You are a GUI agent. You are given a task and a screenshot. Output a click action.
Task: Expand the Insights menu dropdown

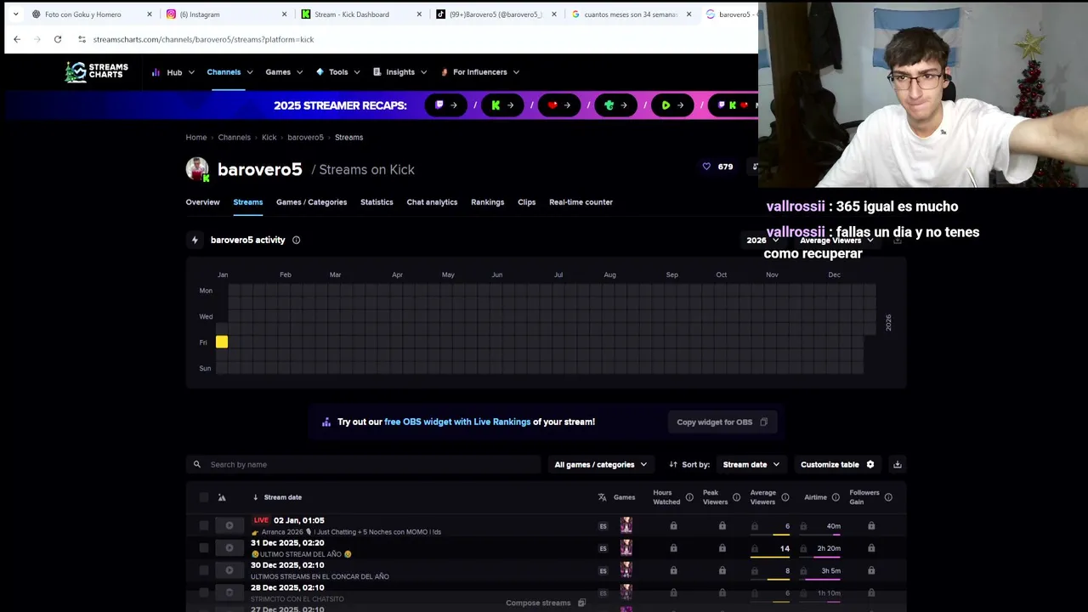(x=399, y=72)
